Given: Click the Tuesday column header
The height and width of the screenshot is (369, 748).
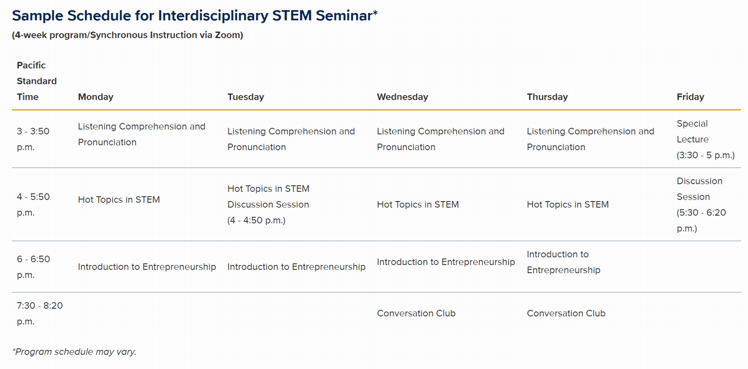Looking at the screenshot, I should (x=246, y=97).
